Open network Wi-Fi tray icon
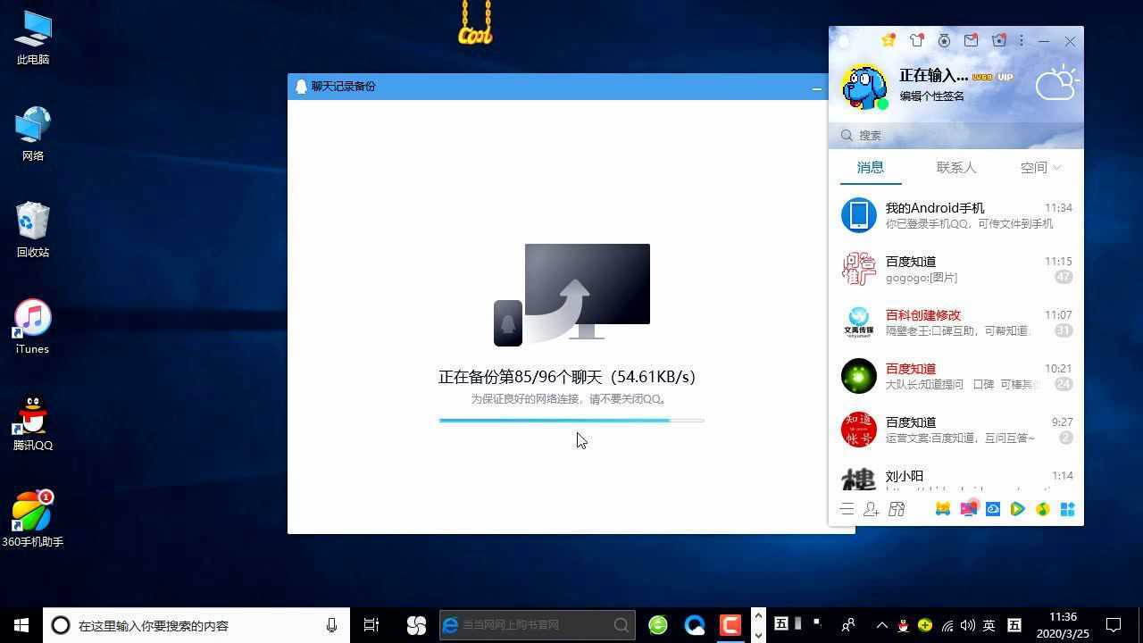The image size is (1143, 643). point(947,625)
